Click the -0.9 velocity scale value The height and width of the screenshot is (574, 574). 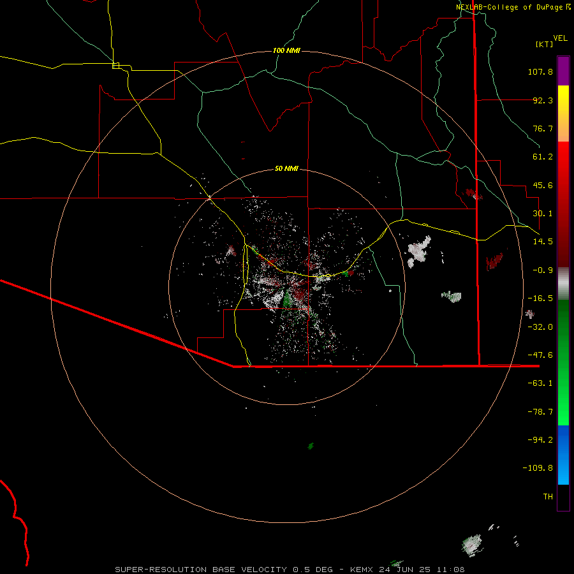543,270
